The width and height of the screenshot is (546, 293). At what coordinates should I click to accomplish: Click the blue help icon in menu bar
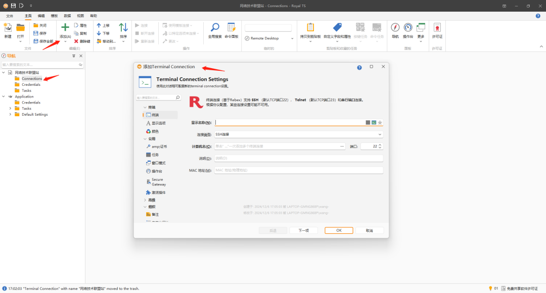pyautogui.click(x=538, y=16)
